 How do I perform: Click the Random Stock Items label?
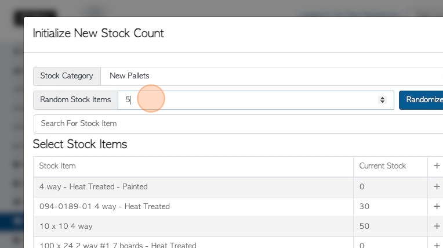(x=75, y=100)
